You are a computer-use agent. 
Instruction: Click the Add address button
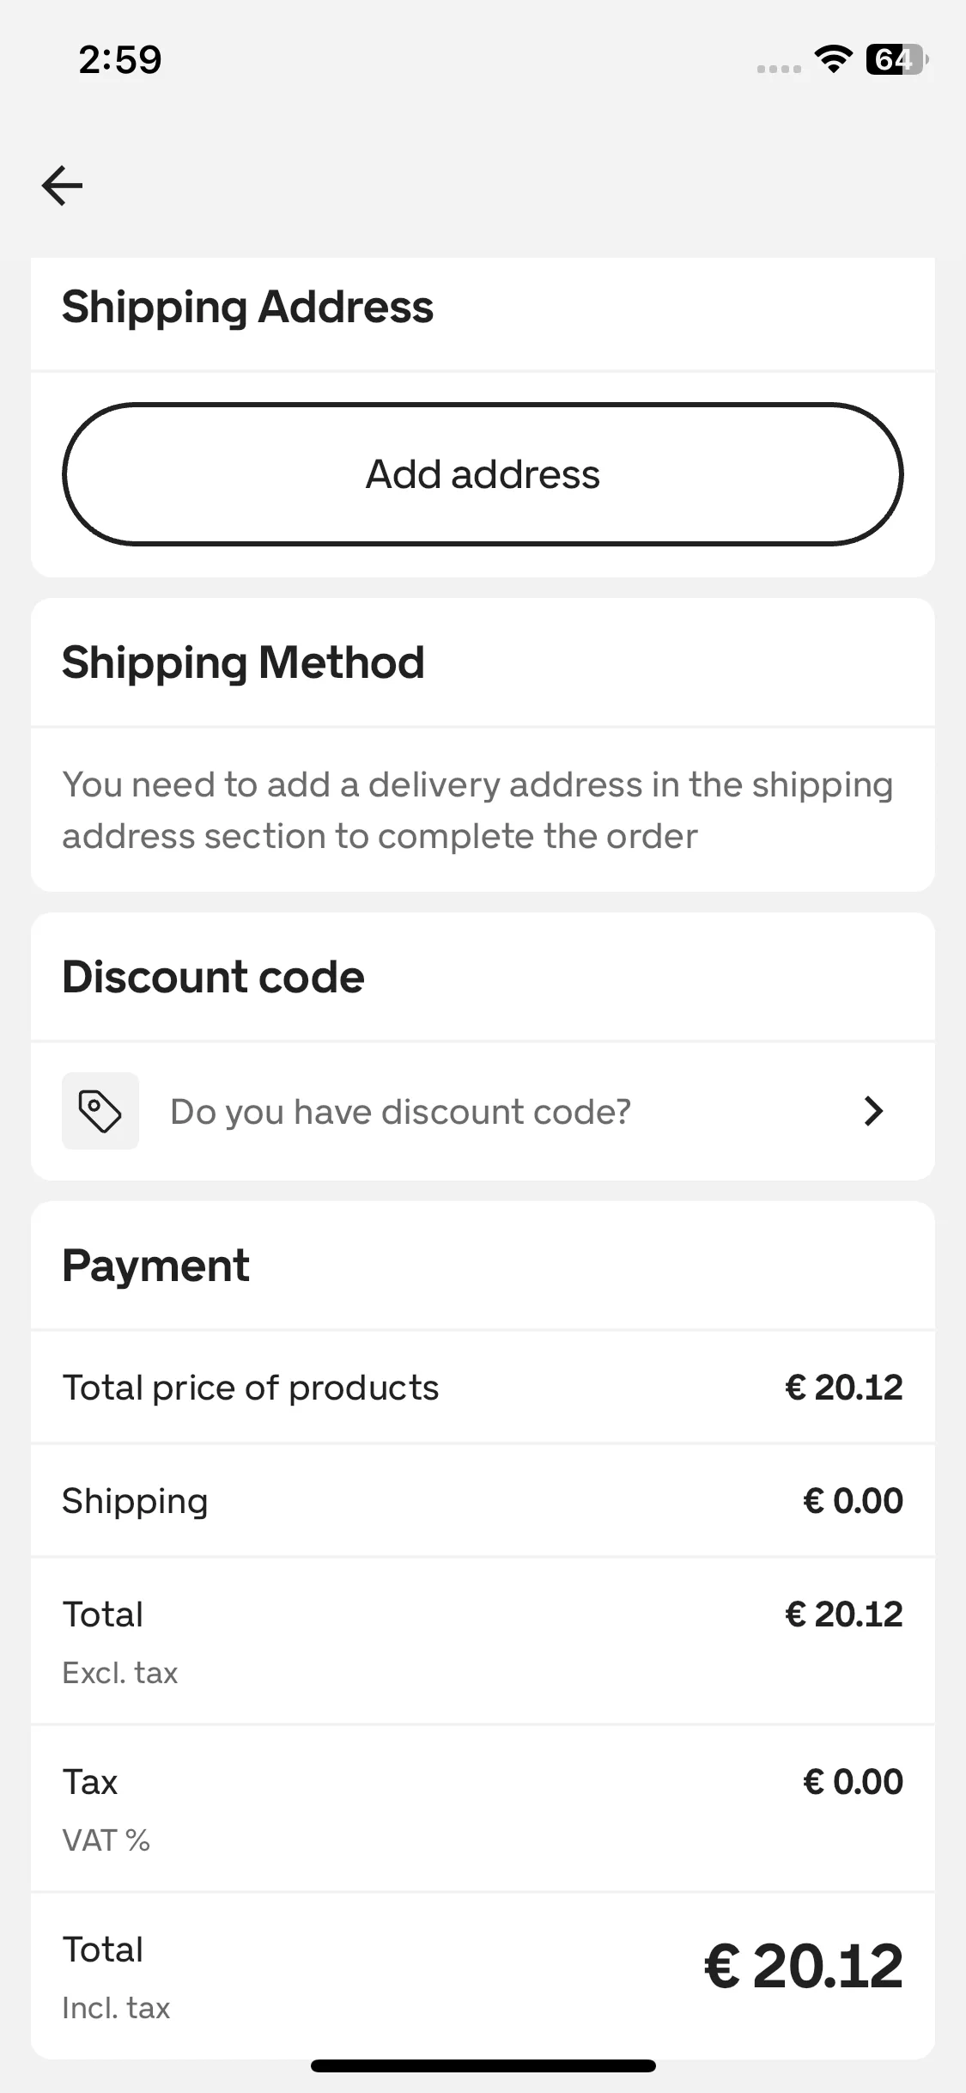[x=483, y=474]
